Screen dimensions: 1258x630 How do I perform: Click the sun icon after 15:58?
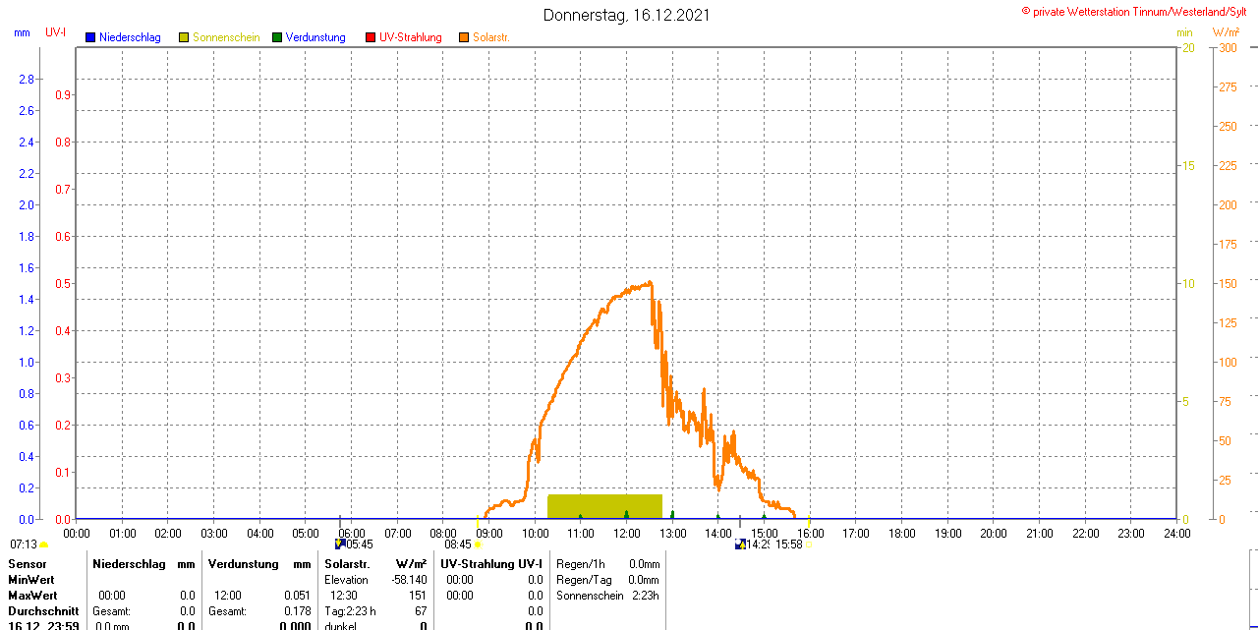(x=809, y=544)
